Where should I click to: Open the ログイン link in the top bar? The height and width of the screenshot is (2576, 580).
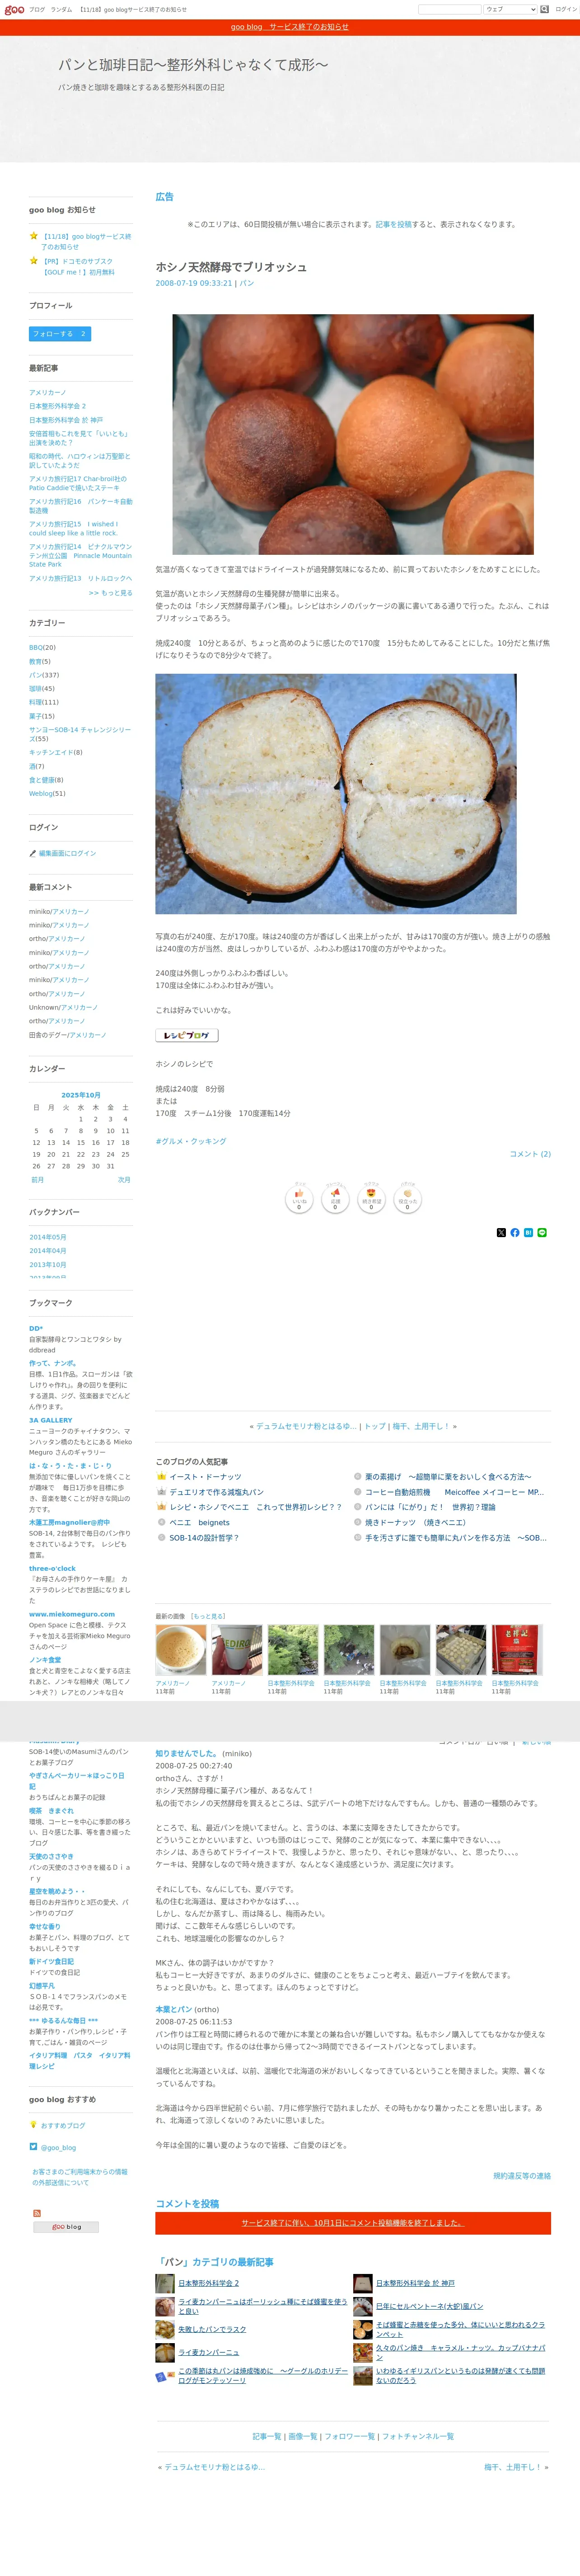pos(566,9)
